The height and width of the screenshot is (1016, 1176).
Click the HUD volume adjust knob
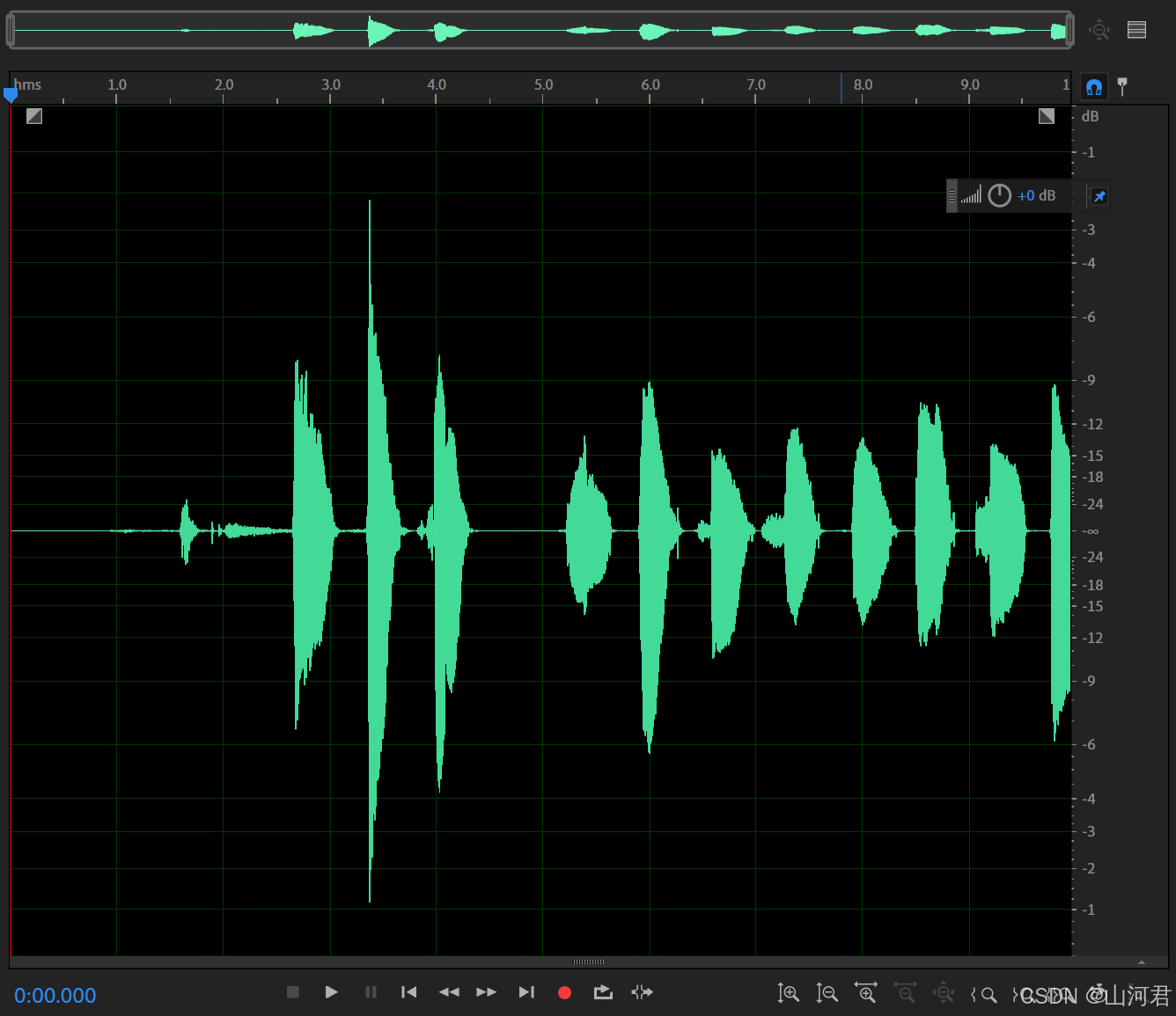999,195
